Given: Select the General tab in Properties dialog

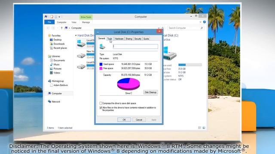Looking at the screenshot, I should tap(101, 38).
